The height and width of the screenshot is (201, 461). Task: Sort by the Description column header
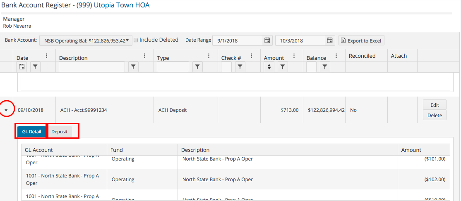[73, 58]
